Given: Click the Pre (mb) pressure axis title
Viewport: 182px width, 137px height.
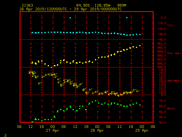Looking at the screenshot, I should 174,53.
